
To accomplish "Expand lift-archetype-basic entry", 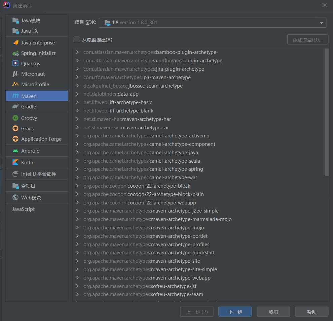I will [x=77, y=102].
